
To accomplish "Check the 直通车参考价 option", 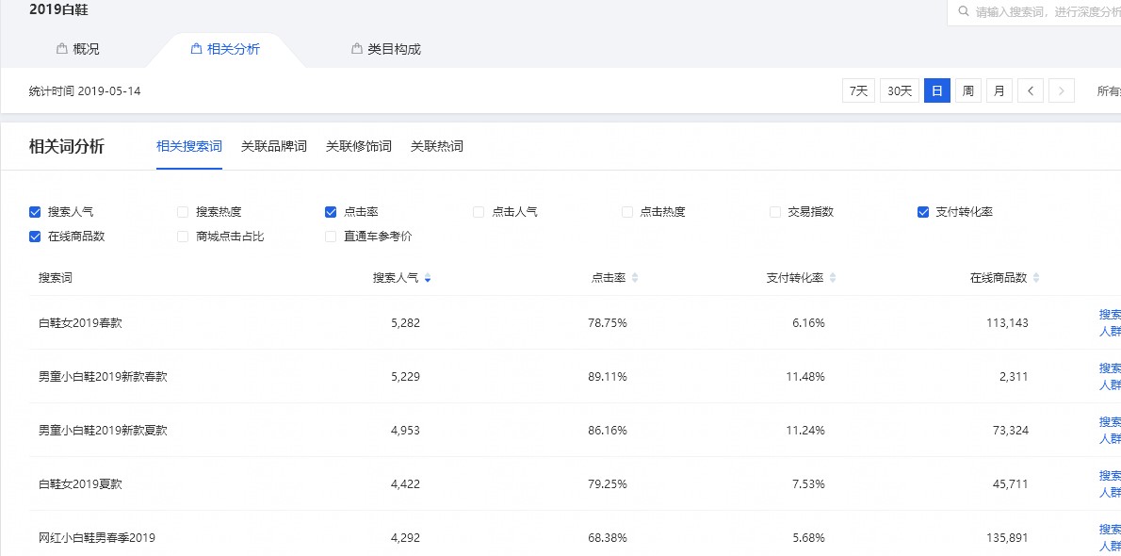I will [x=331, y=237].
